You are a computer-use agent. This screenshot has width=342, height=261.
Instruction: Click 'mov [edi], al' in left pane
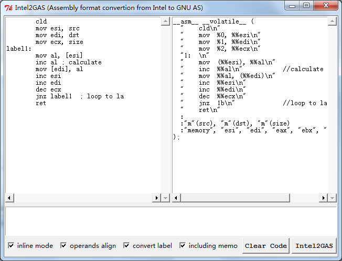point(59,69)
